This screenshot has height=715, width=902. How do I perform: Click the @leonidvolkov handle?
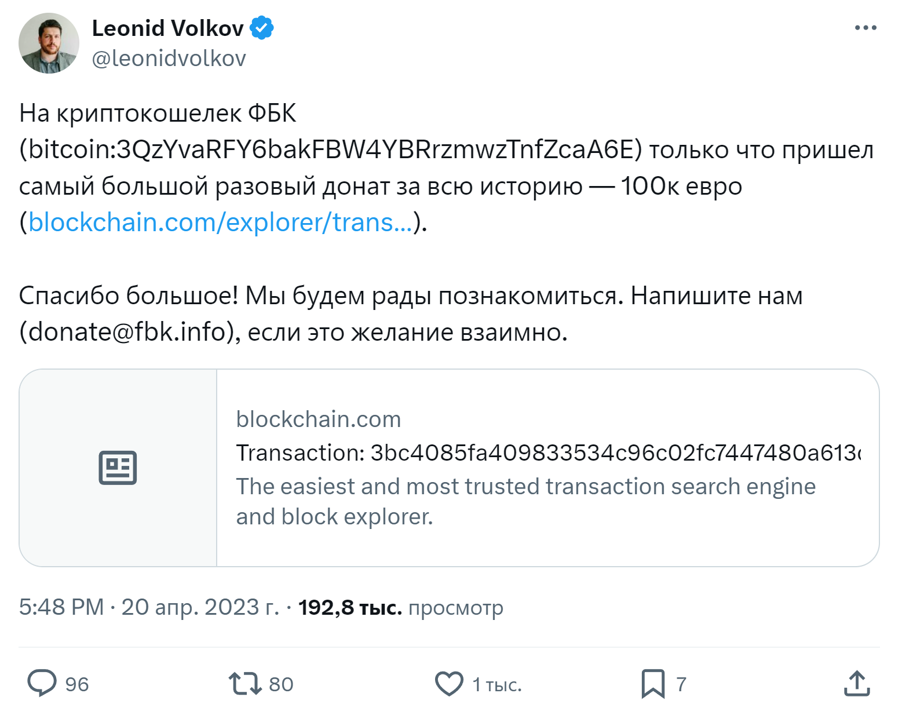[x=169, y=57]
